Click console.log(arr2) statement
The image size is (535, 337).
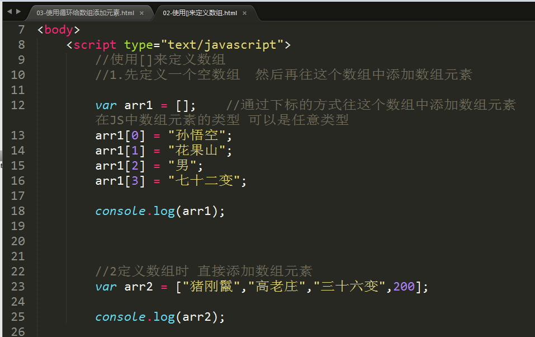click(160, 317)
